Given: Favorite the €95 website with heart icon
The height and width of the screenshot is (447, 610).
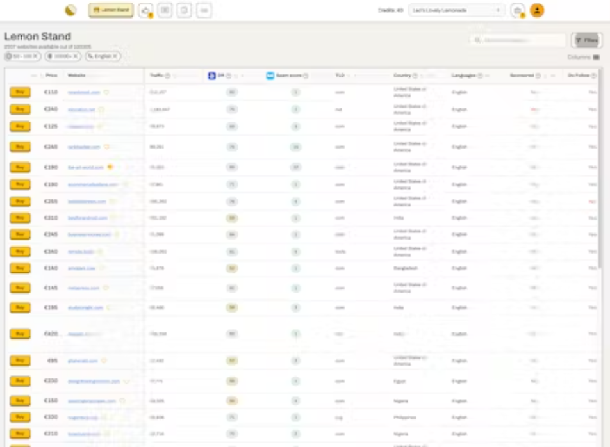Looking at the screenshot, I should [x=104, y=361].
